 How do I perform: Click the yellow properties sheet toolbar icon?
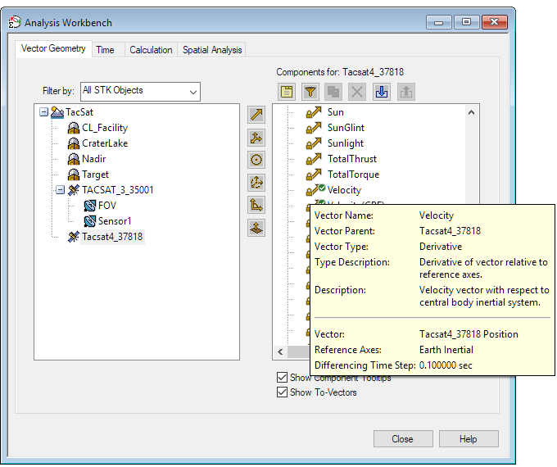287,92
